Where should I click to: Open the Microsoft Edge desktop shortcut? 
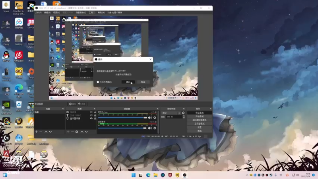pyautogui.click(x=19, y=90)
